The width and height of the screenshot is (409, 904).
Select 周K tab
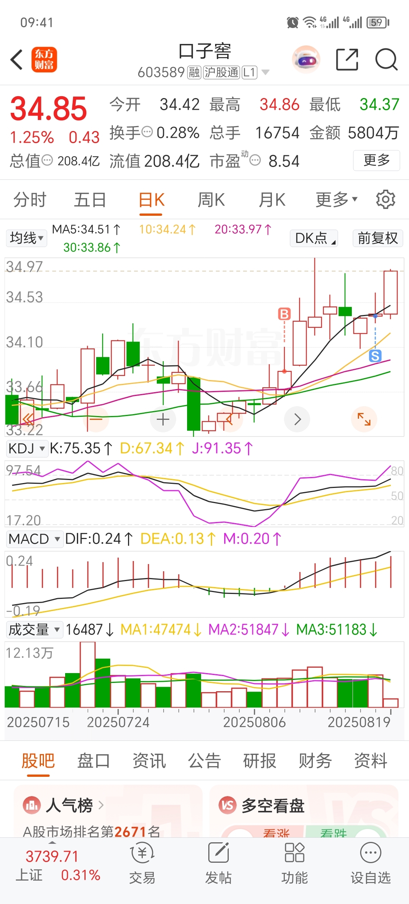pos(211,200)
